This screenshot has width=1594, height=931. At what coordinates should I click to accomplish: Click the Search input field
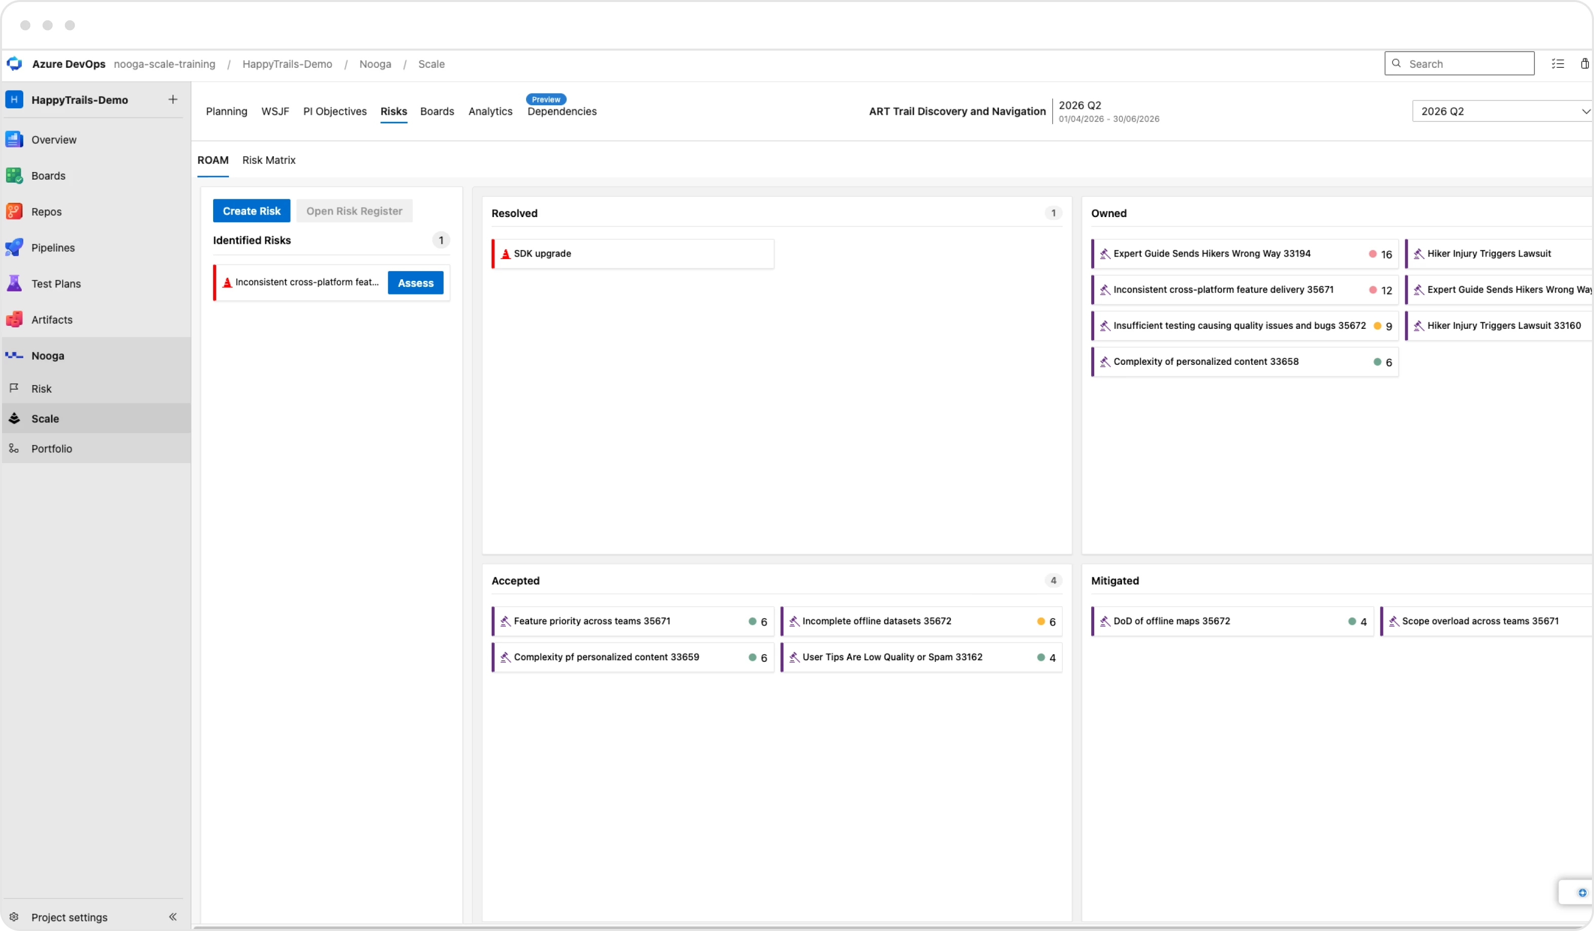[x=1459, y=64]
